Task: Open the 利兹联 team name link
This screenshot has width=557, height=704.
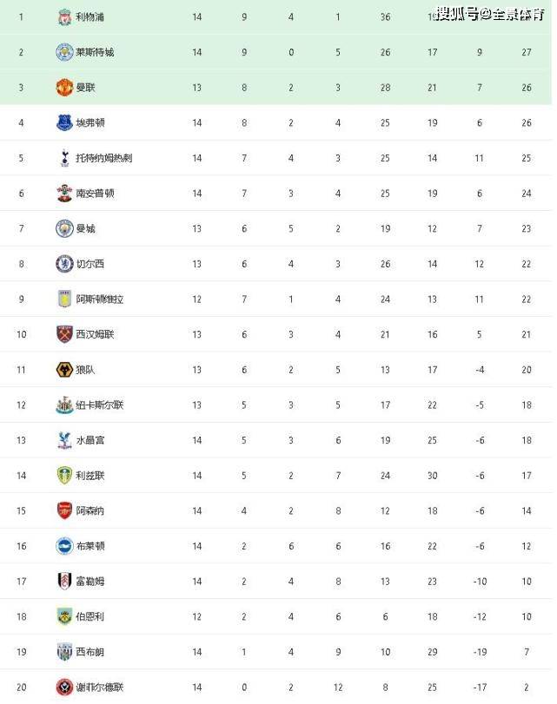Action: click(x=90, y=476)
